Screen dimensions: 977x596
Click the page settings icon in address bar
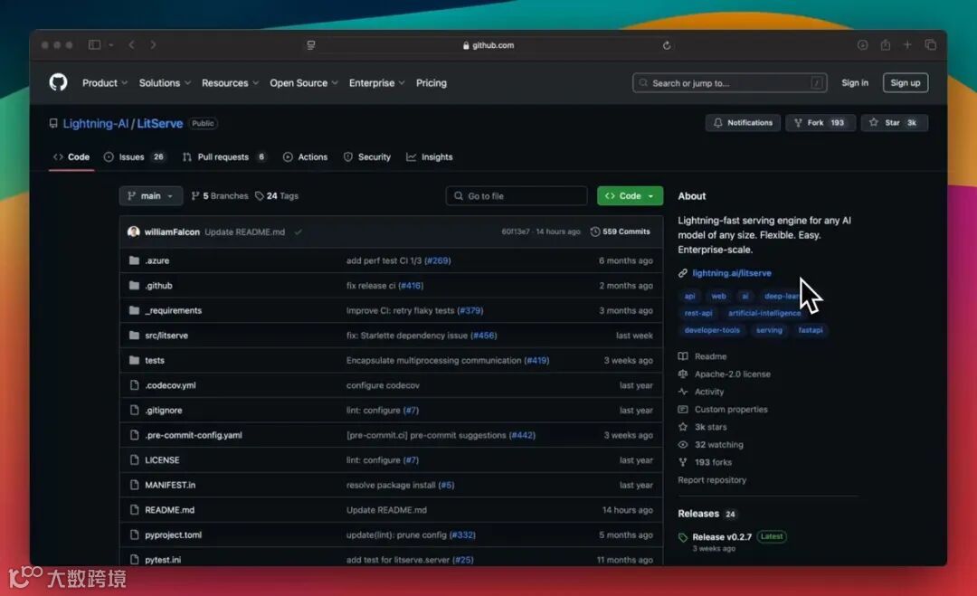pos(311,45)
